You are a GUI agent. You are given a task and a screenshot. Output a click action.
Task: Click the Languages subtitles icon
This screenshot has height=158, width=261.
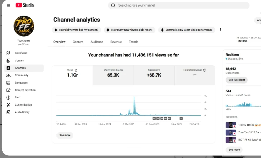click(8, 83)
